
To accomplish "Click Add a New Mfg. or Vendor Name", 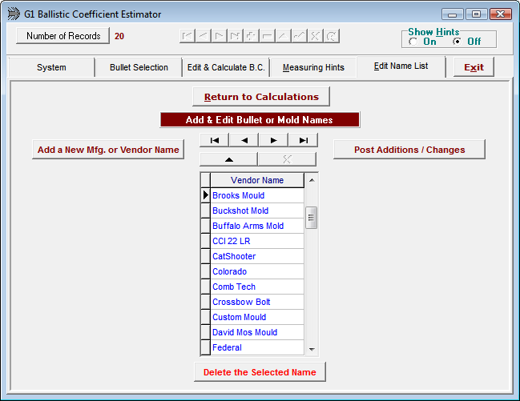I will click(x=108, y=150).
